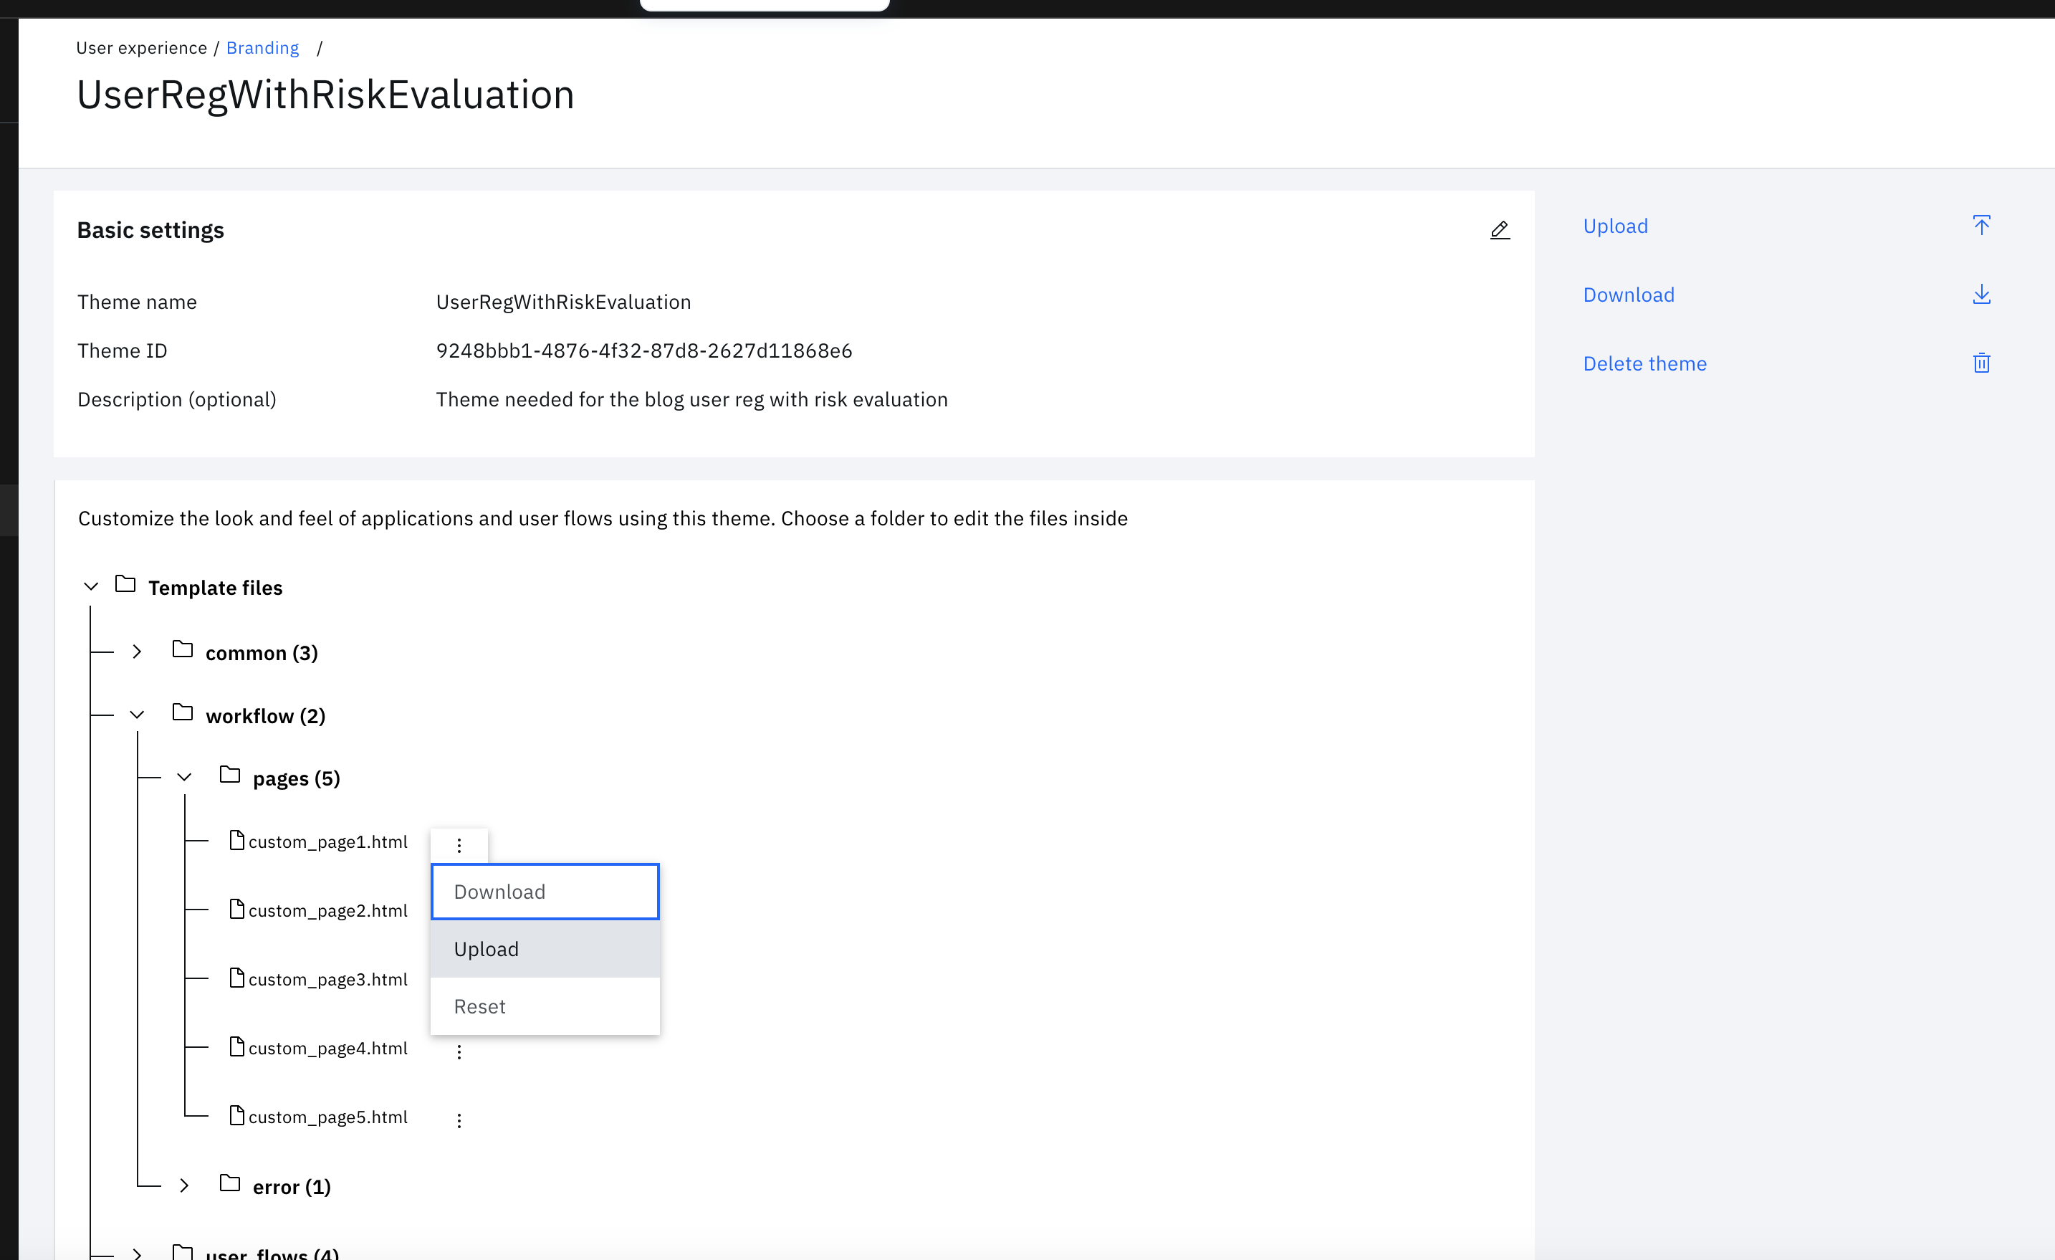Collapse the pages (5) folder
The height and width of the screenshot is (1260, 2055).
click(184, 778)
